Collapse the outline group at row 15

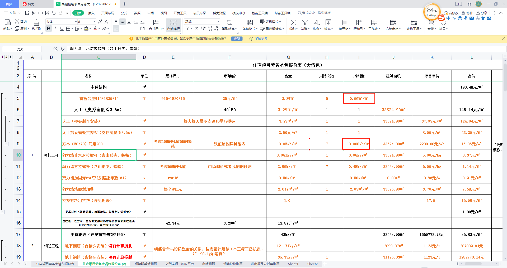click(2, 212)
